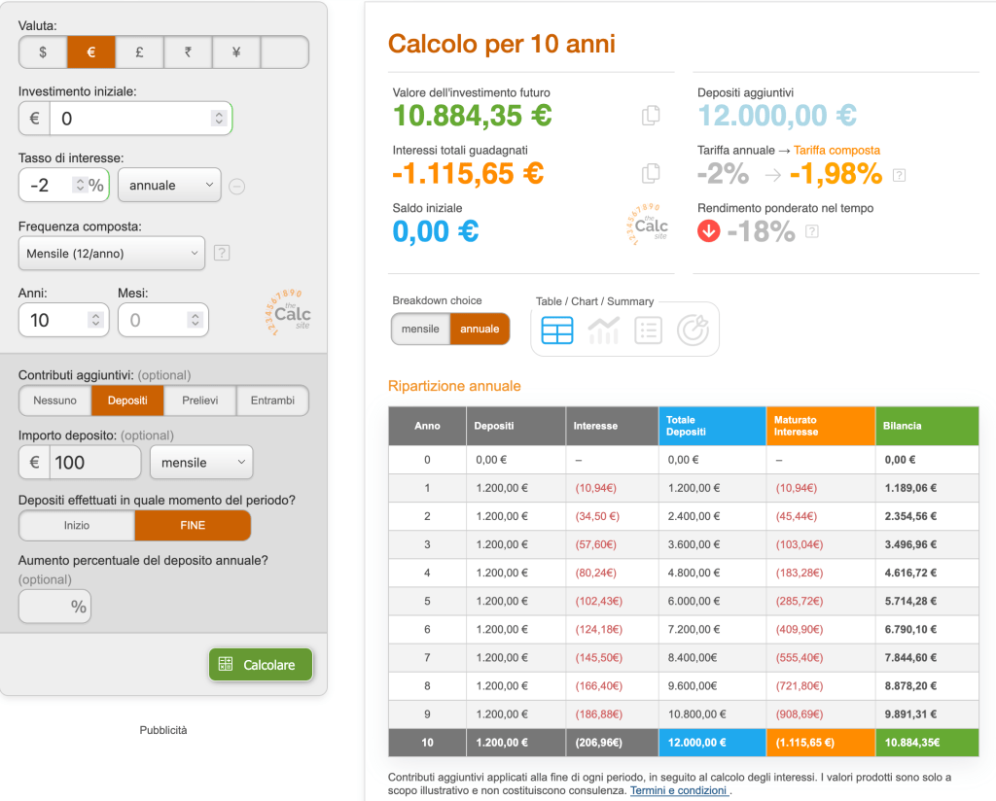Open the interest rate period dropdown
996x801 pixels.
(169, 185)
